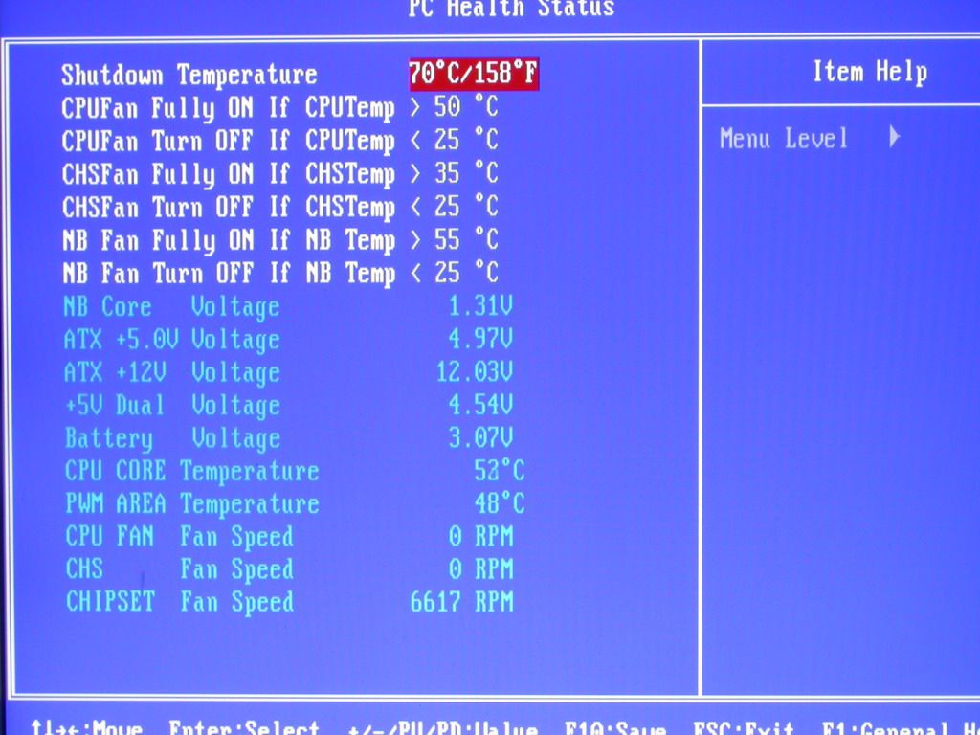This screenshot has width=980, height=735.
Task: Click the Menu Level arrow in Item Help
Action: (x=894, y=138)
